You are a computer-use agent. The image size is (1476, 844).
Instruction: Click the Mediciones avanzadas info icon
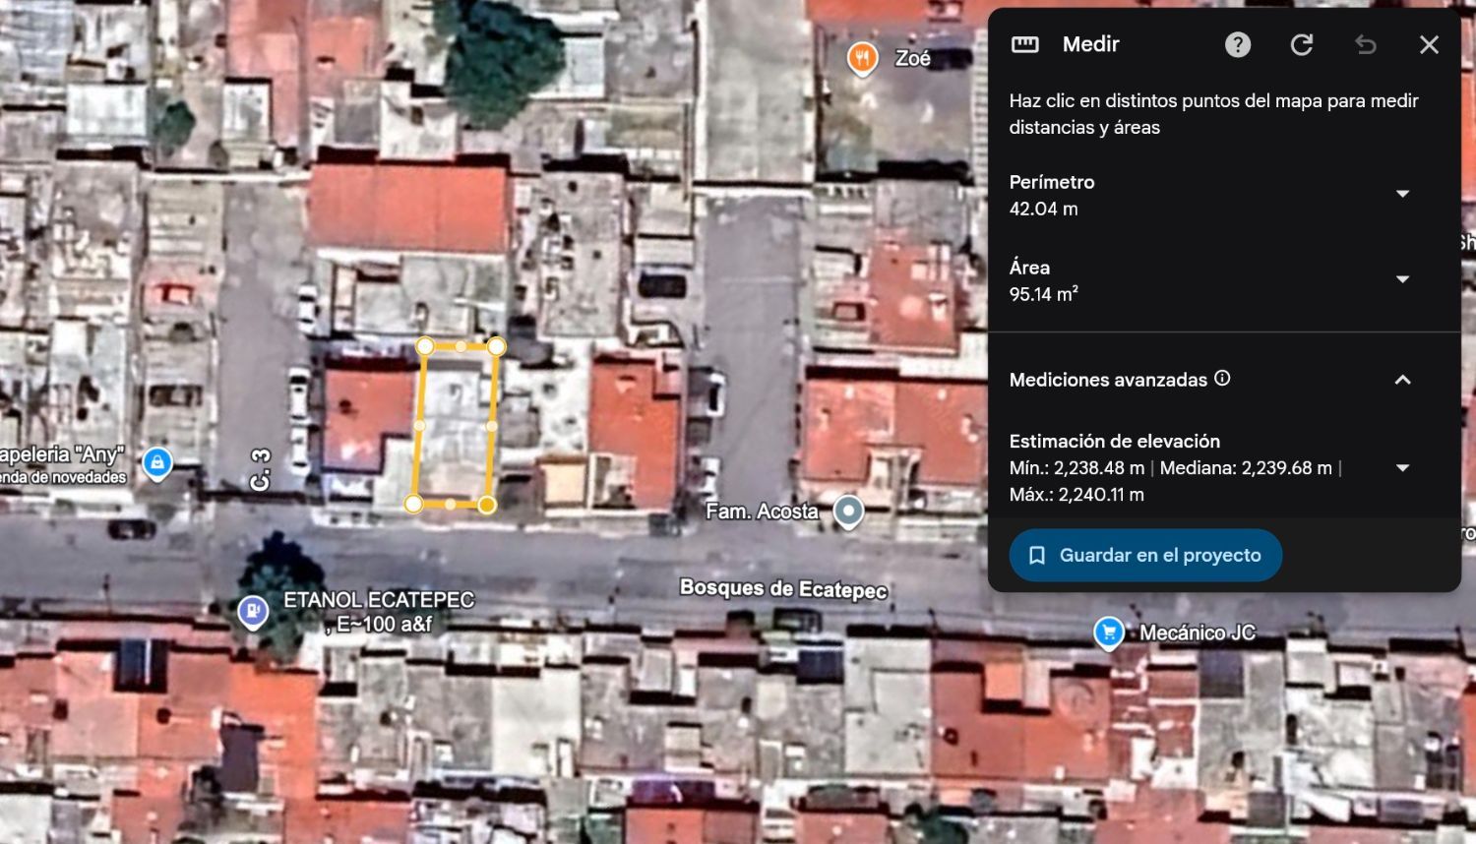tap(1222, 378)
